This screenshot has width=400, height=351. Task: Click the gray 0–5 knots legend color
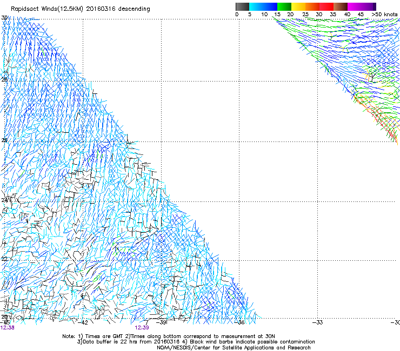coord(242,6)
